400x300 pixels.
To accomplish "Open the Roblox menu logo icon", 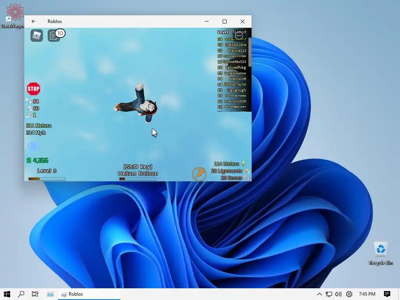I will [37, 36].
